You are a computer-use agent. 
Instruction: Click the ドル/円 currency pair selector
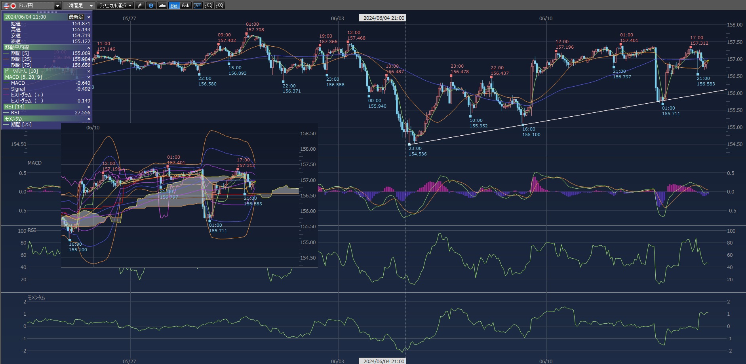click(27, 6)
